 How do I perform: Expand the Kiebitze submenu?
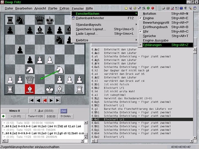pos(104,40)
